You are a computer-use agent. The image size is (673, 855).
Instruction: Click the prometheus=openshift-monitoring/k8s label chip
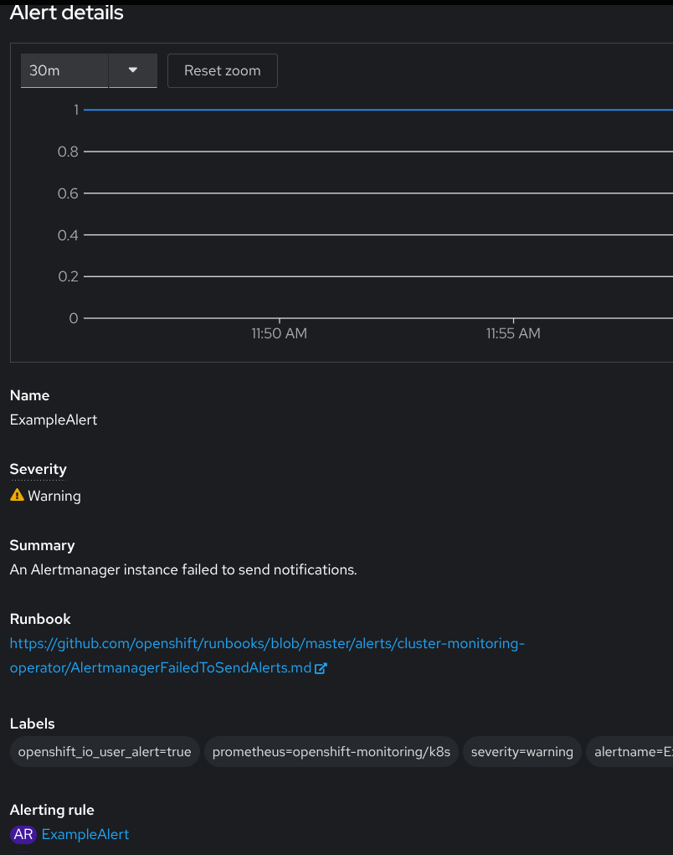(x=331, y=752)
